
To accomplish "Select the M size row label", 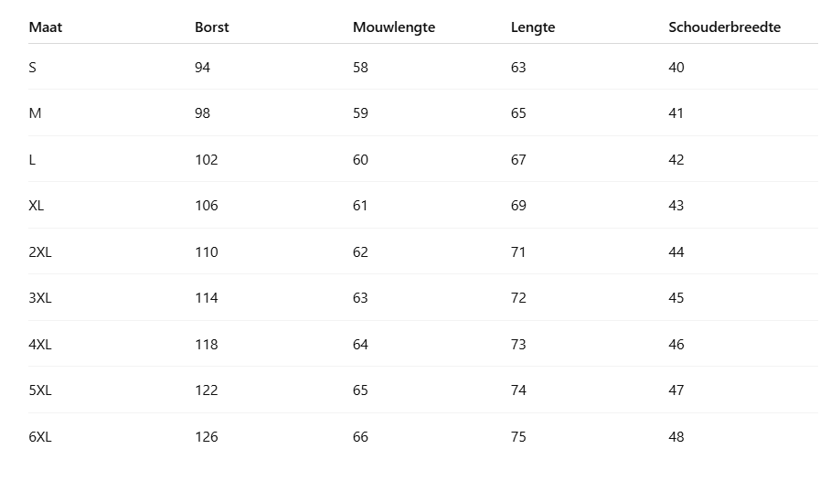I will pyautogui.click(x=35, y=113).
